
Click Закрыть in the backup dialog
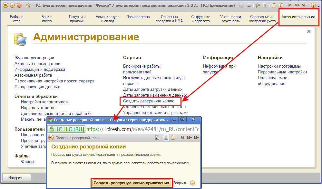pyautogui.click(x=180, y=183)
